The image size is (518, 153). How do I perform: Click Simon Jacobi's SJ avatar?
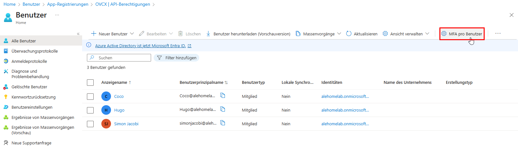(x=106, y=124)
